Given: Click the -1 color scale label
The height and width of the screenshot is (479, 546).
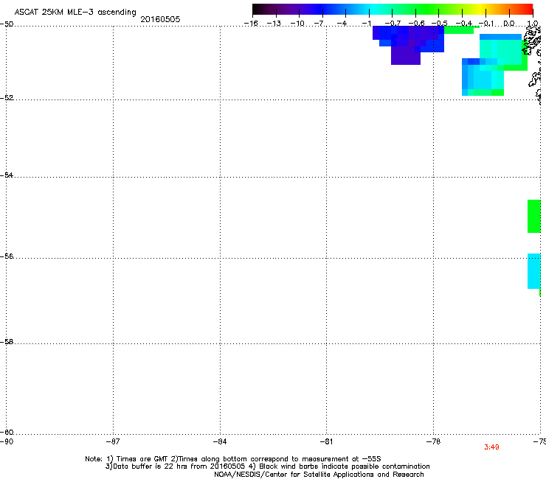Looking at the screenshot, I should 366,24.
